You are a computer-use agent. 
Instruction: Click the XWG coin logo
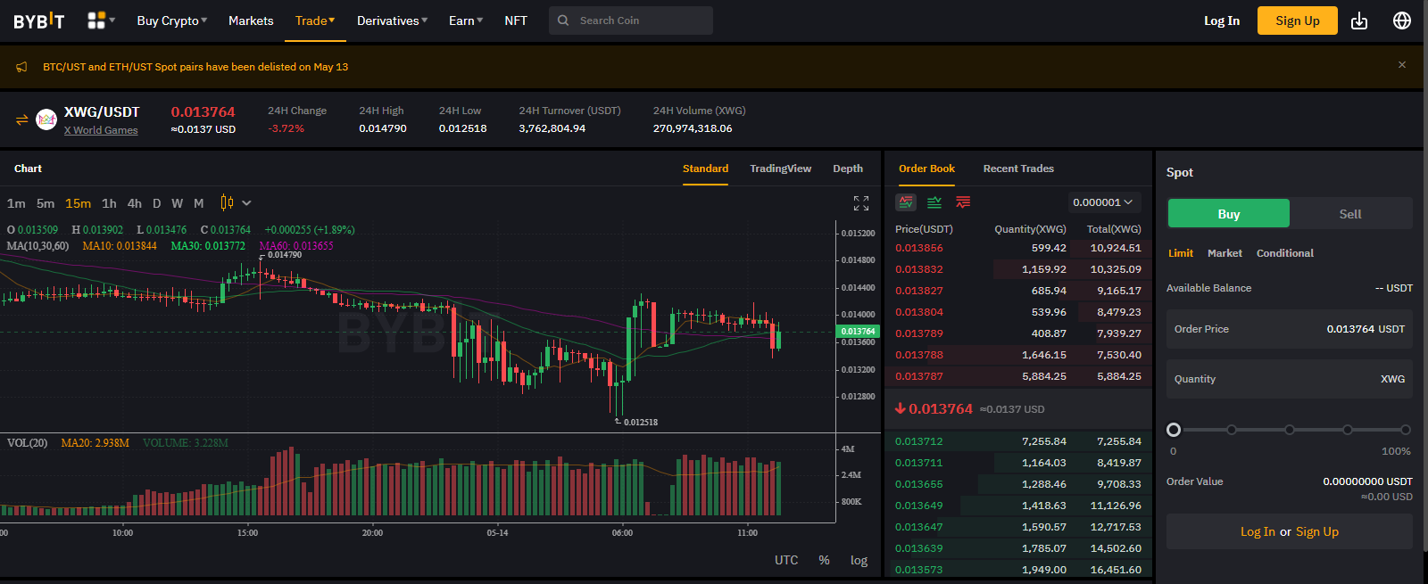(x=46, y=119)
